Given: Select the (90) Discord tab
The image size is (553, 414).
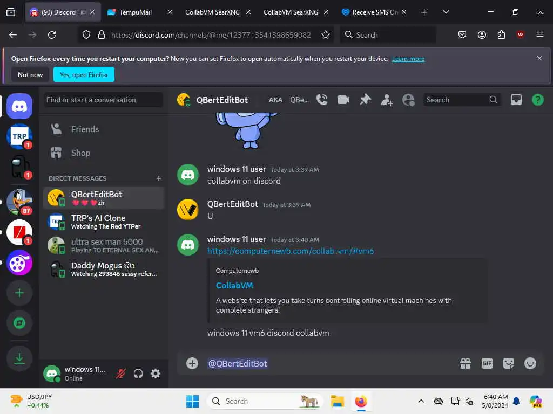Looking at the screenshot, I should [x=63, y=12].
